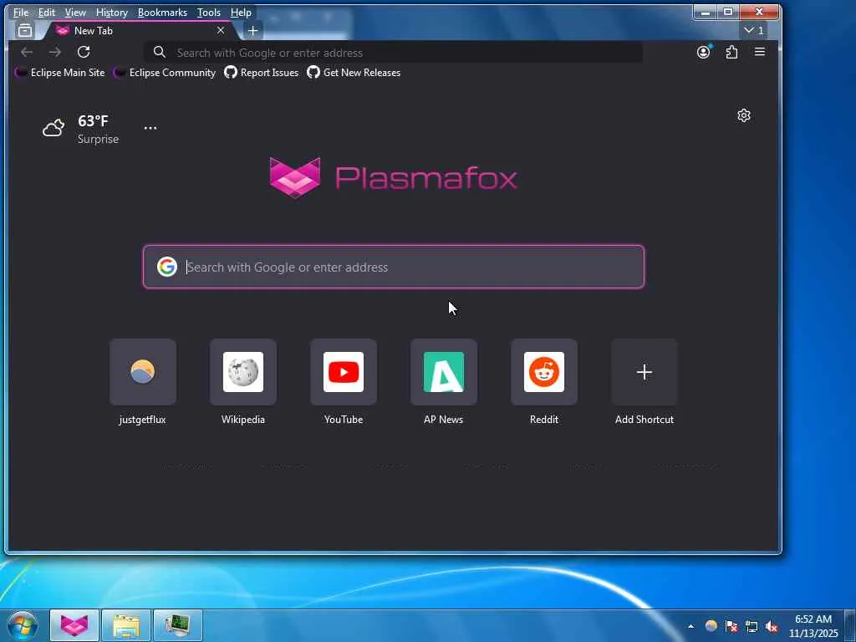Viewport: 856px width, 642px height.
Task: Click the Google icon in search box
Action: [166, 267]
